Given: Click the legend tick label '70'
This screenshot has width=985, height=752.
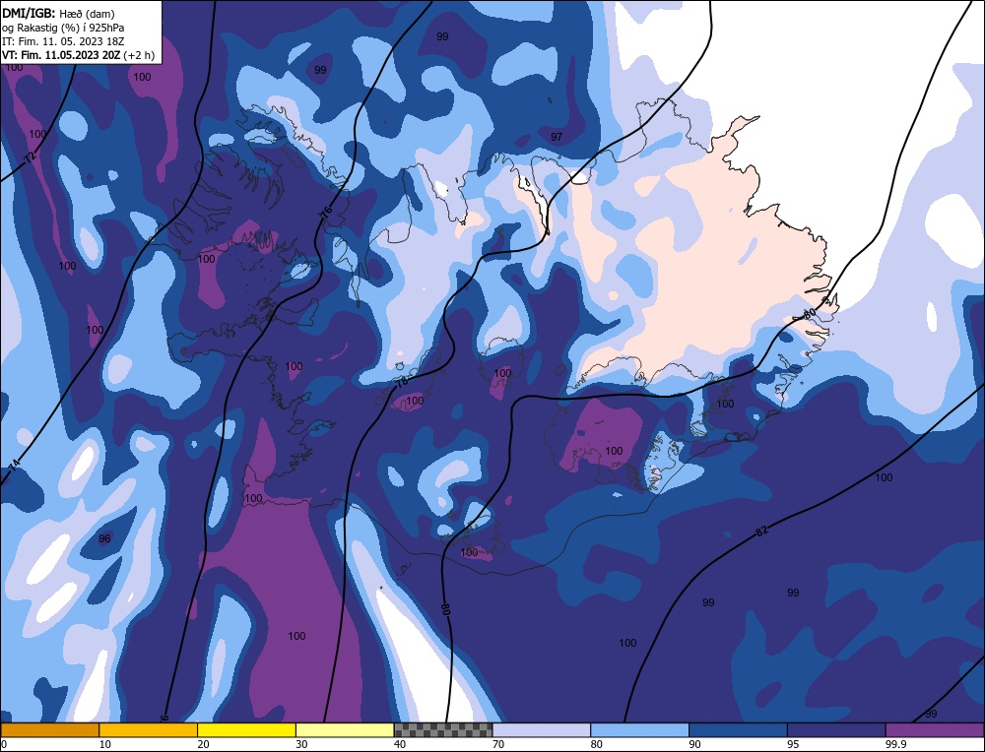Looking at the screenshot, I should 498,744.
